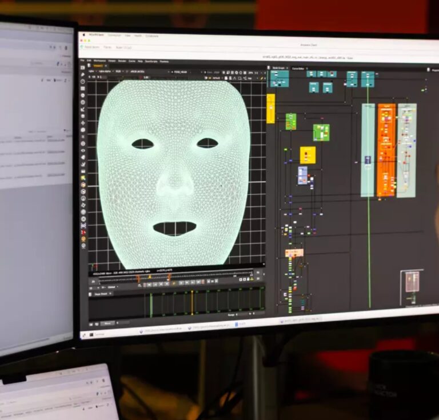The image size is (439, 420).
Task: Open the Global playback range dropdown
Action: click(113, 287)
